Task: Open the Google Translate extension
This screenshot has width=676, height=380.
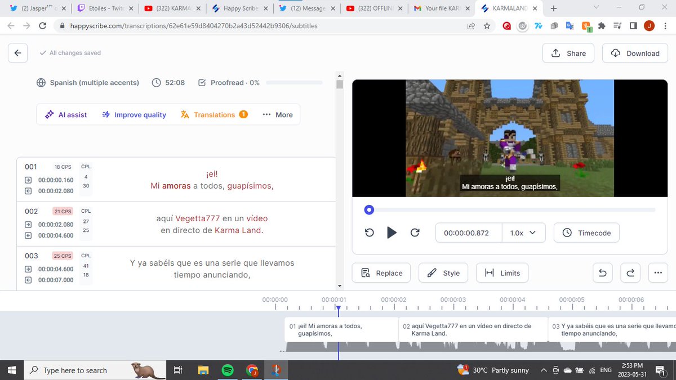Action: 570,26
